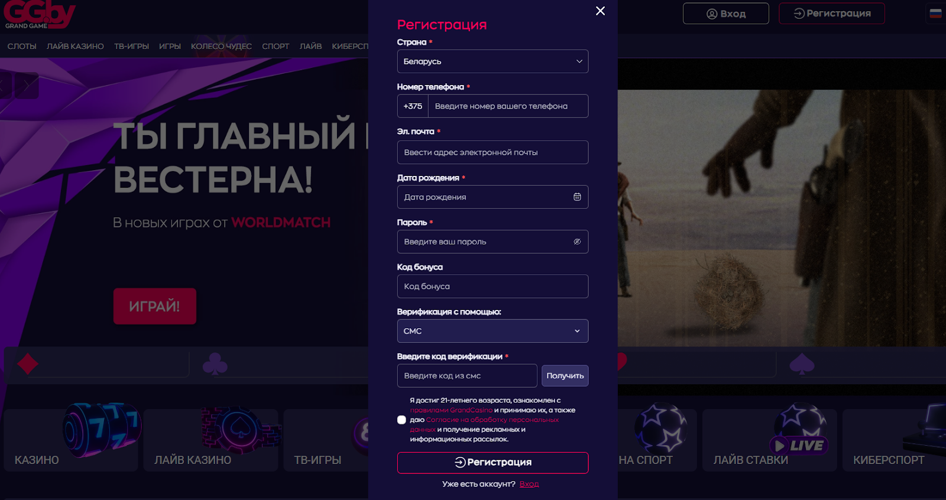
Task: Click the star ball icon on На Спорт card
Action: (x=660, y=428)
